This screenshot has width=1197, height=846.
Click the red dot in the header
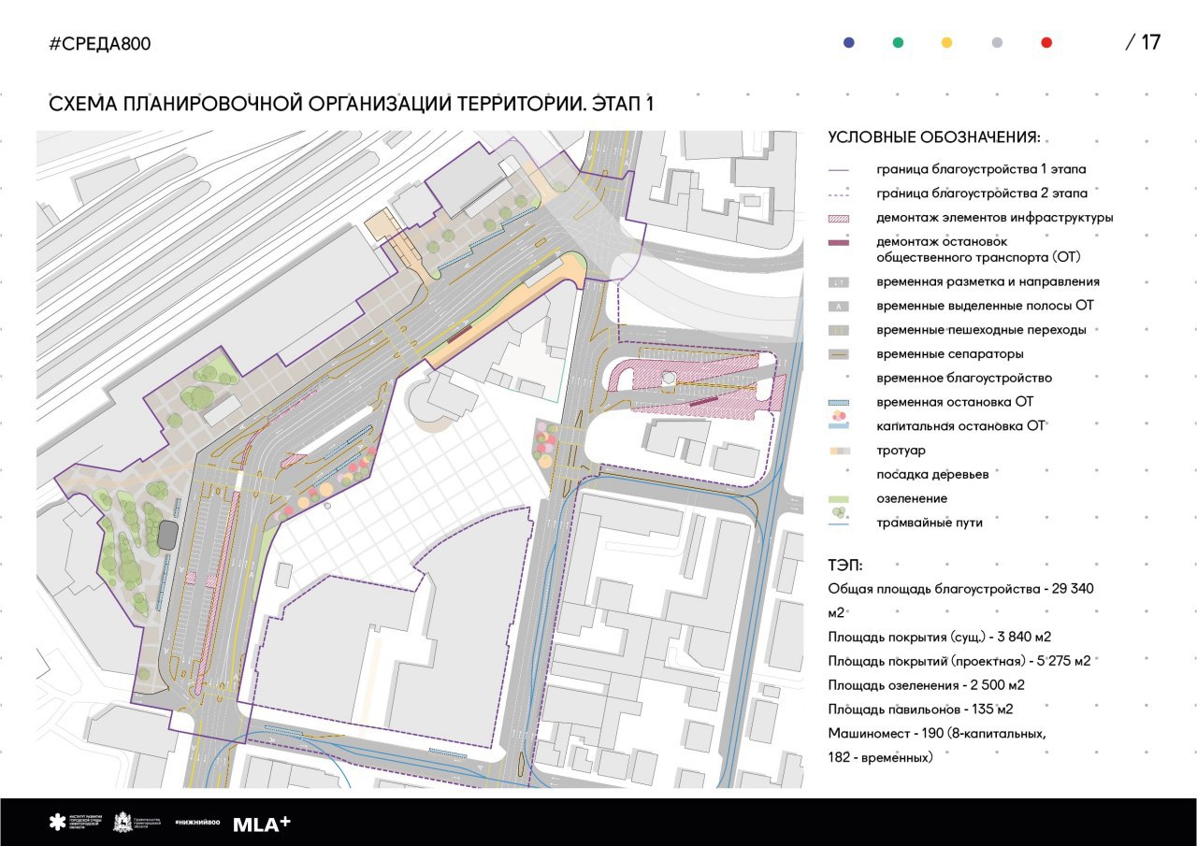tap(1047, 43)
